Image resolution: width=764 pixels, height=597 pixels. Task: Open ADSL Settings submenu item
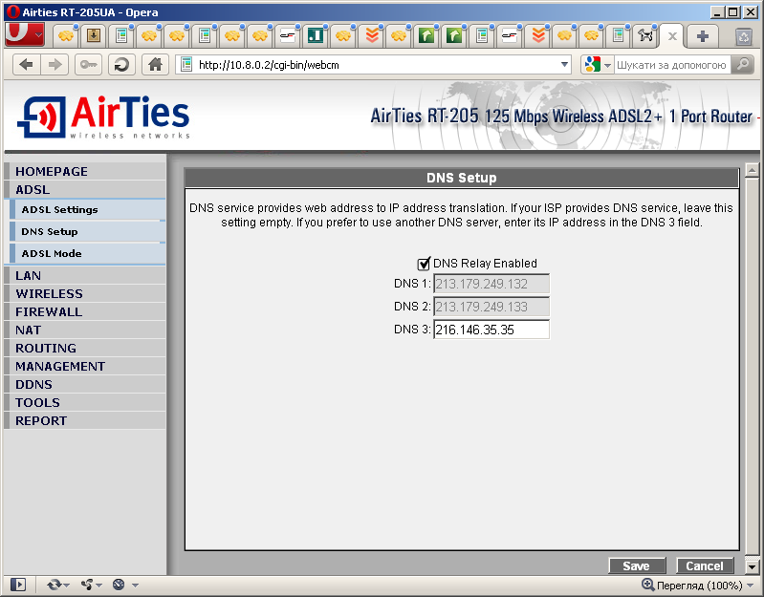pyautogui.click(x=87, y=210)
